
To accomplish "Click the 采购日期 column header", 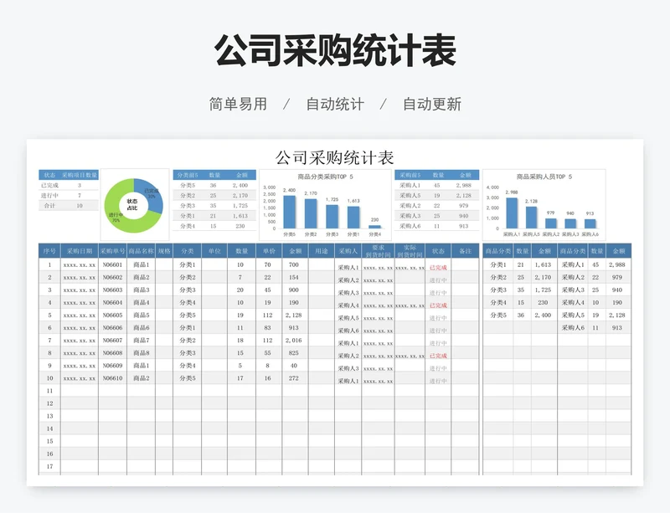I will (x=80, y=251).
